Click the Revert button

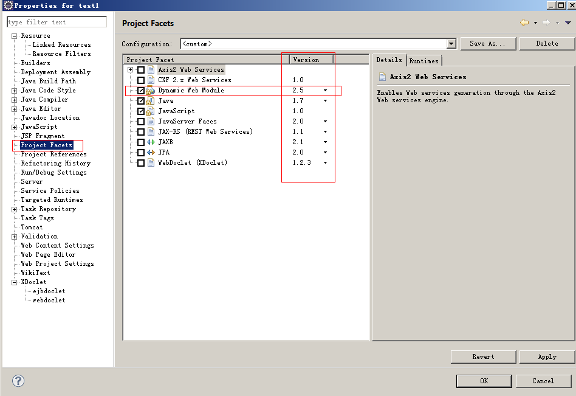[x=483, y=356]
